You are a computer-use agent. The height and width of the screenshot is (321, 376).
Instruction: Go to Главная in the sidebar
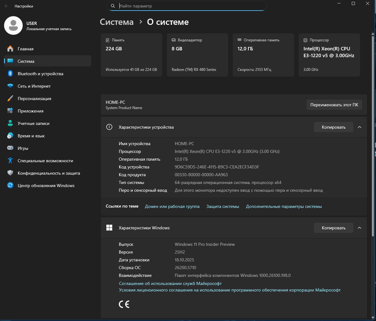click(26, 49)
